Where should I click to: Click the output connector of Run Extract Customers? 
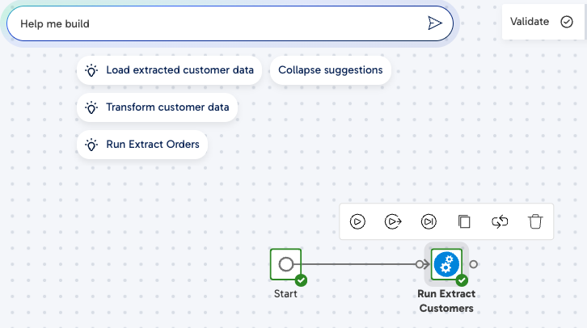tap(474, 263)
